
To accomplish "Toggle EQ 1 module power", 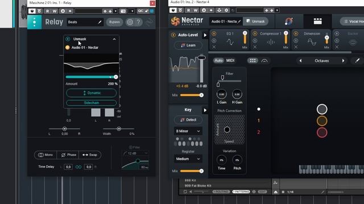I will click(x=214, y=34).
